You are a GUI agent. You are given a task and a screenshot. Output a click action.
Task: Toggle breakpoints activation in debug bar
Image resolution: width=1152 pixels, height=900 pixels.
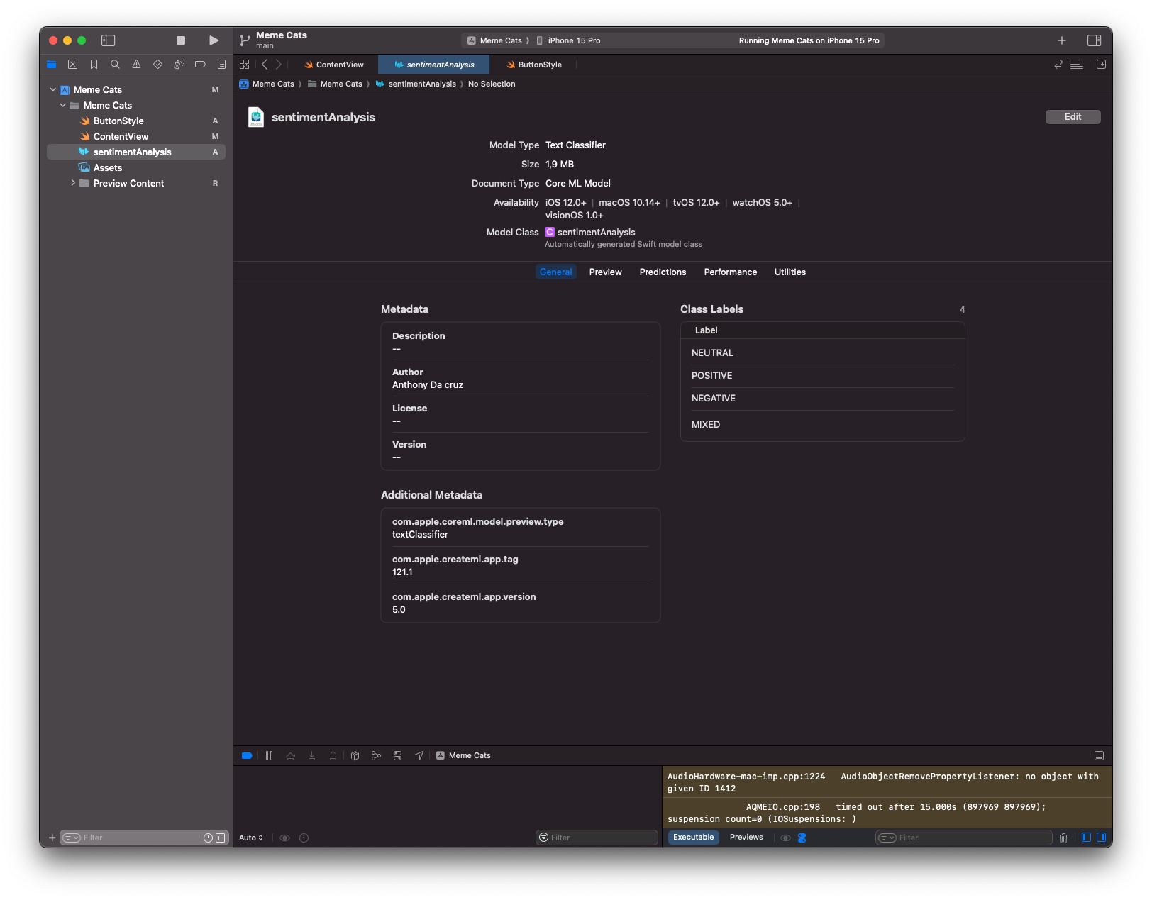tap(247, 756)
